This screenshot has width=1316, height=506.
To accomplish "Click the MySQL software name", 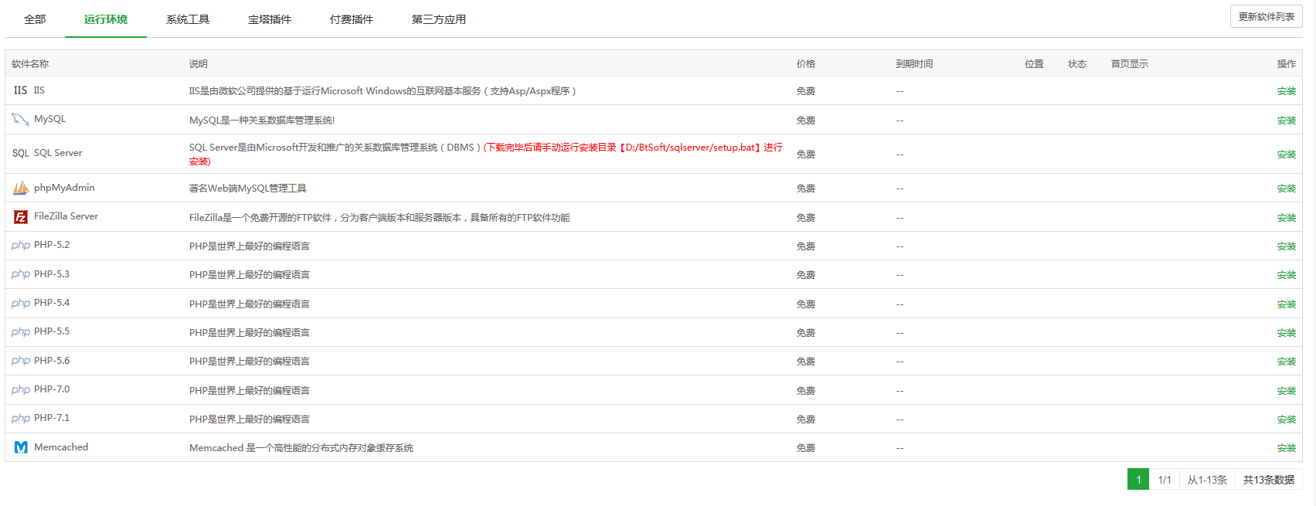I will [50, 119].
